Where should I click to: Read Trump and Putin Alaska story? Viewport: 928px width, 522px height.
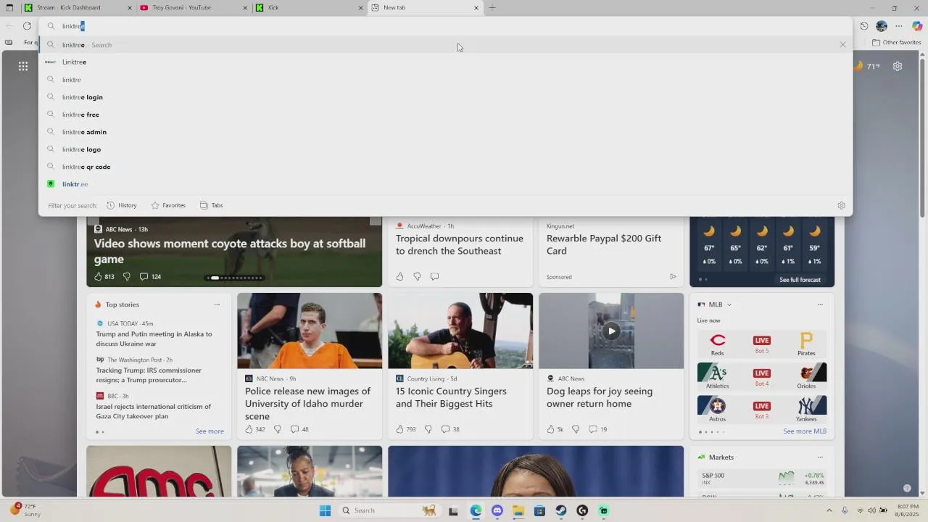pyautogui.click(x=154, y=339)
